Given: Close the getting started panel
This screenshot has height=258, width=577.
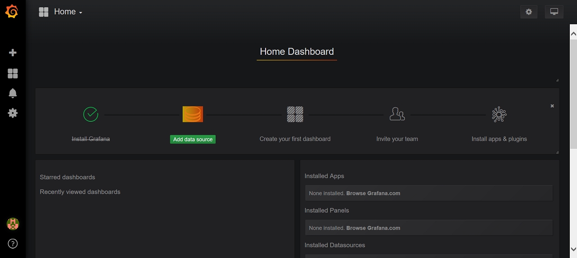Looking at the screenshot, I should pyautogui.click(x=552, y=106).
